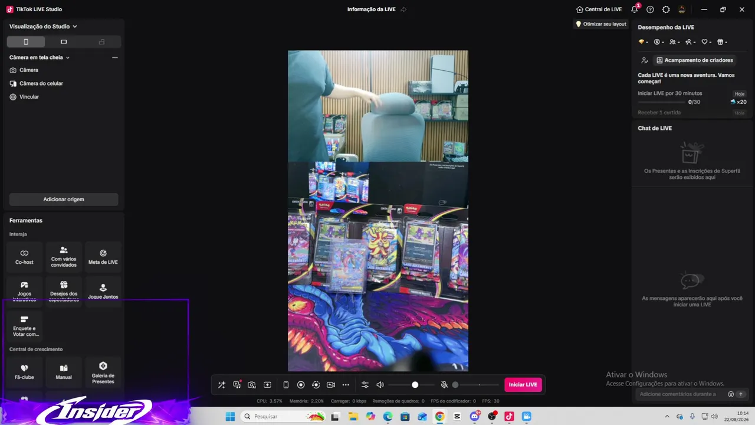
Task: Open the emoji picker in comment box
Action: (x=731, y=394)
